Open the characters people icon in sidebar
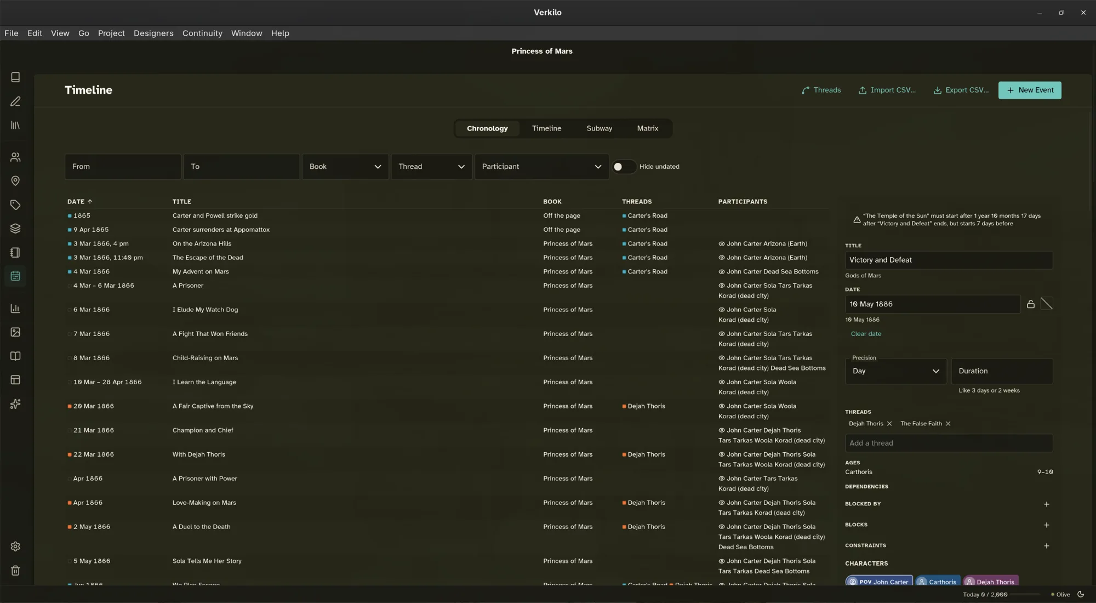Viewport: 1096px width, 603px height. click(15, 157)
